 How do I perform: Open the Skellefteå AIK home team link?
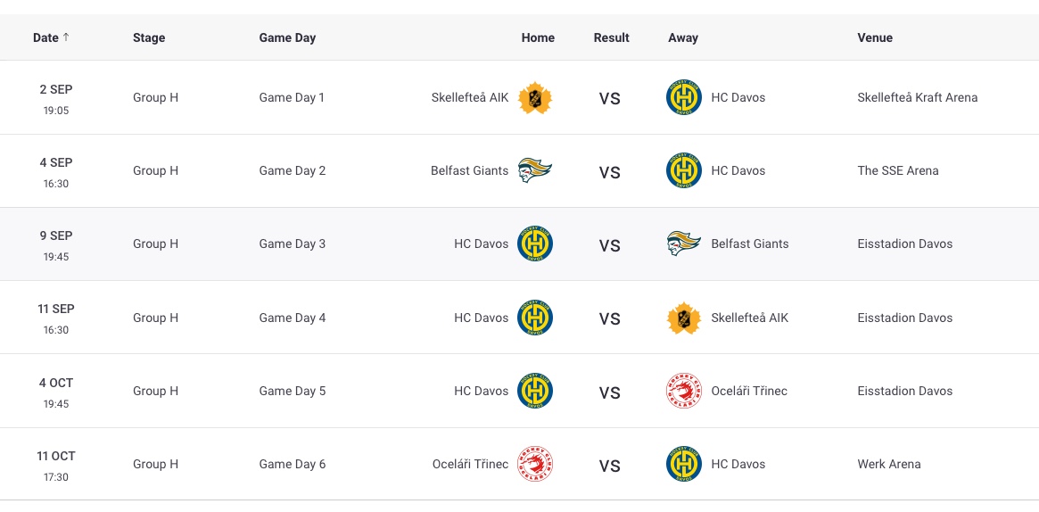(469, 97)
